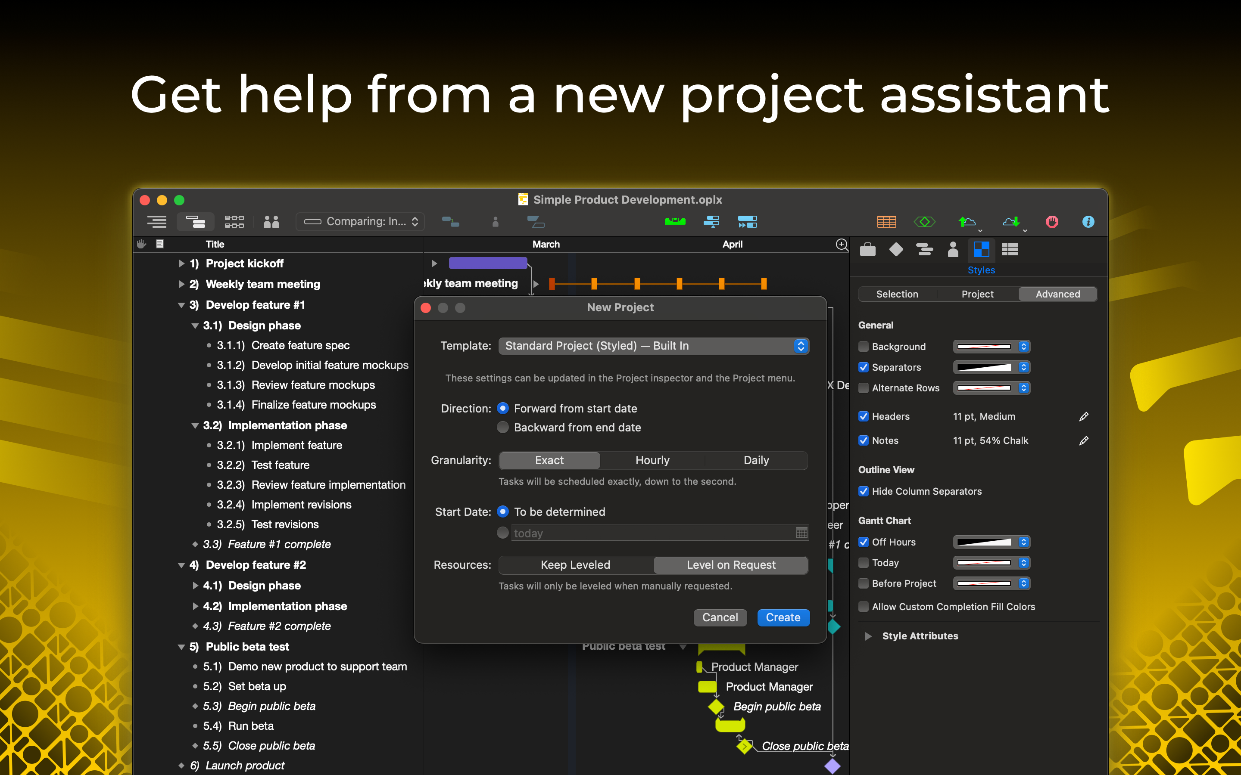Screen dimensions: 1241x775
Task: Expand Weekly team meeting row
Action: [x=181, y=284]
